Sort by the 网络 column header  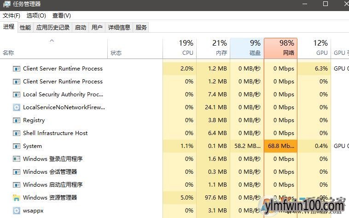tap(281, 49)
